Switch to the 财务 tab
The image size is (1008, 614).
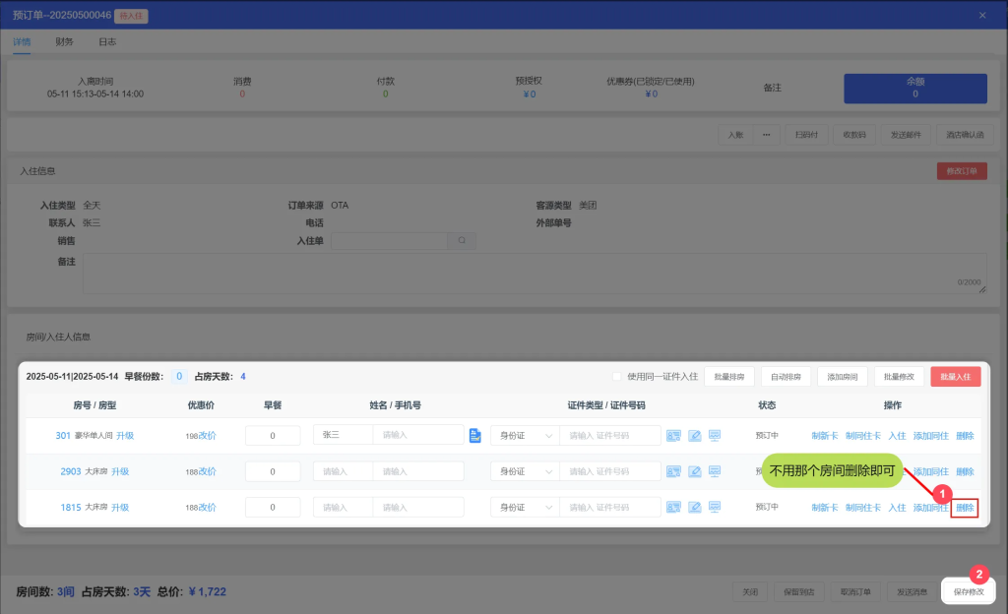(x=64, y=42)
